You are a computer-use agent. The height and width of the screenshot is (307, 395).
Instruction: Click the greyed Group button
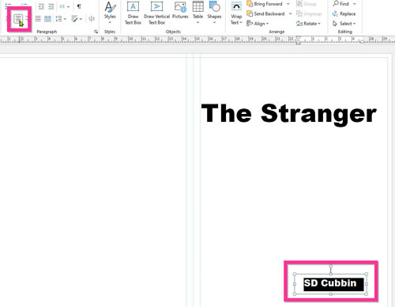pyautogui.click(x=307, y=4)
